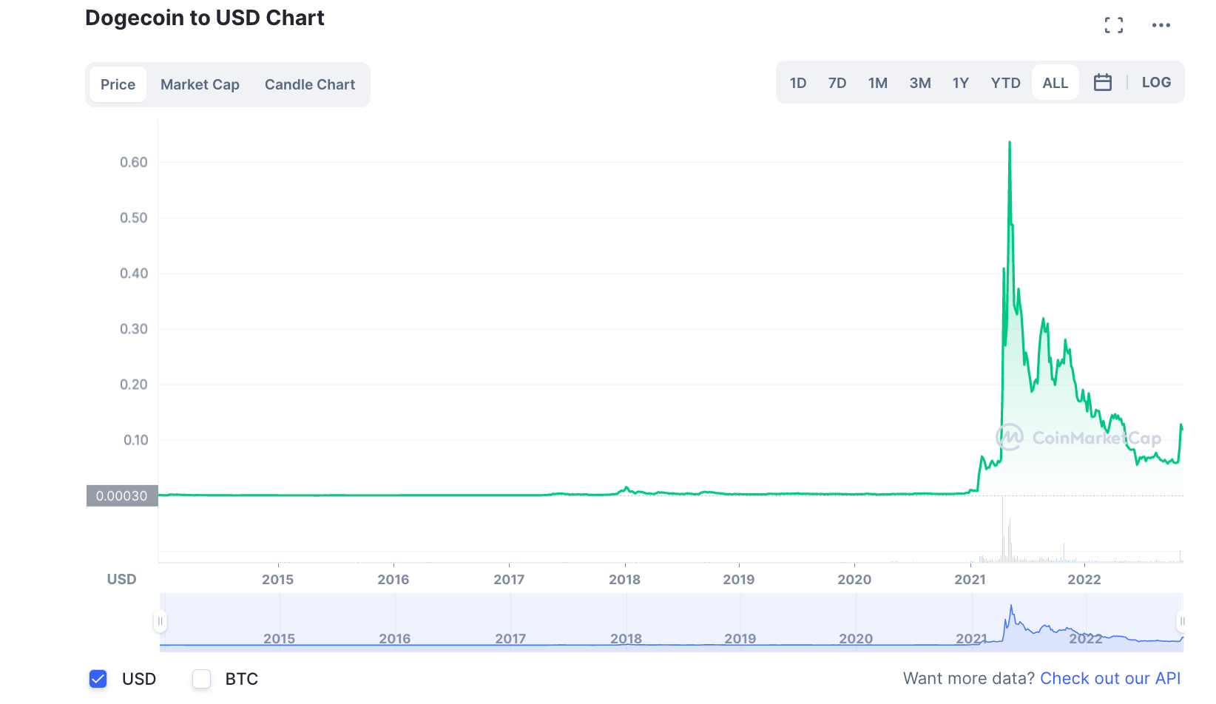Image resolution: width=1216 pixels, height=704 pixels.
Task: Select the 7D timeframe
Action: (837, 83)
